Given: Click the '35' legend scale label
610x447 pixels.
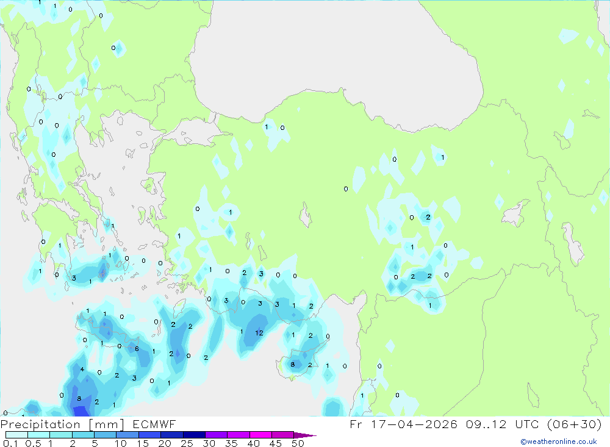Looking at the screenshot, I should (231, 443).
